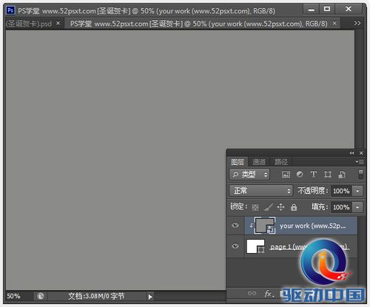Screen dimensions: 370x307
Task: Lock transparent pixels icon
Action: click(255, 207)
